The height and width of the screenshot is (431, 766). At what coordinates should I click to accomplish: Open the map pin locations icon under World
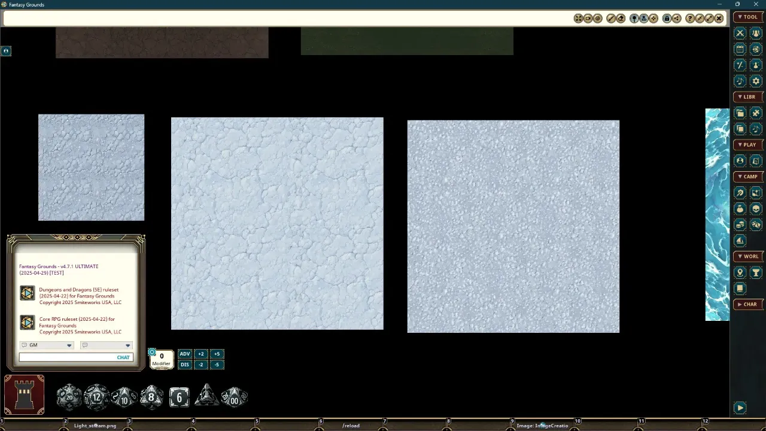click(740, 273)
